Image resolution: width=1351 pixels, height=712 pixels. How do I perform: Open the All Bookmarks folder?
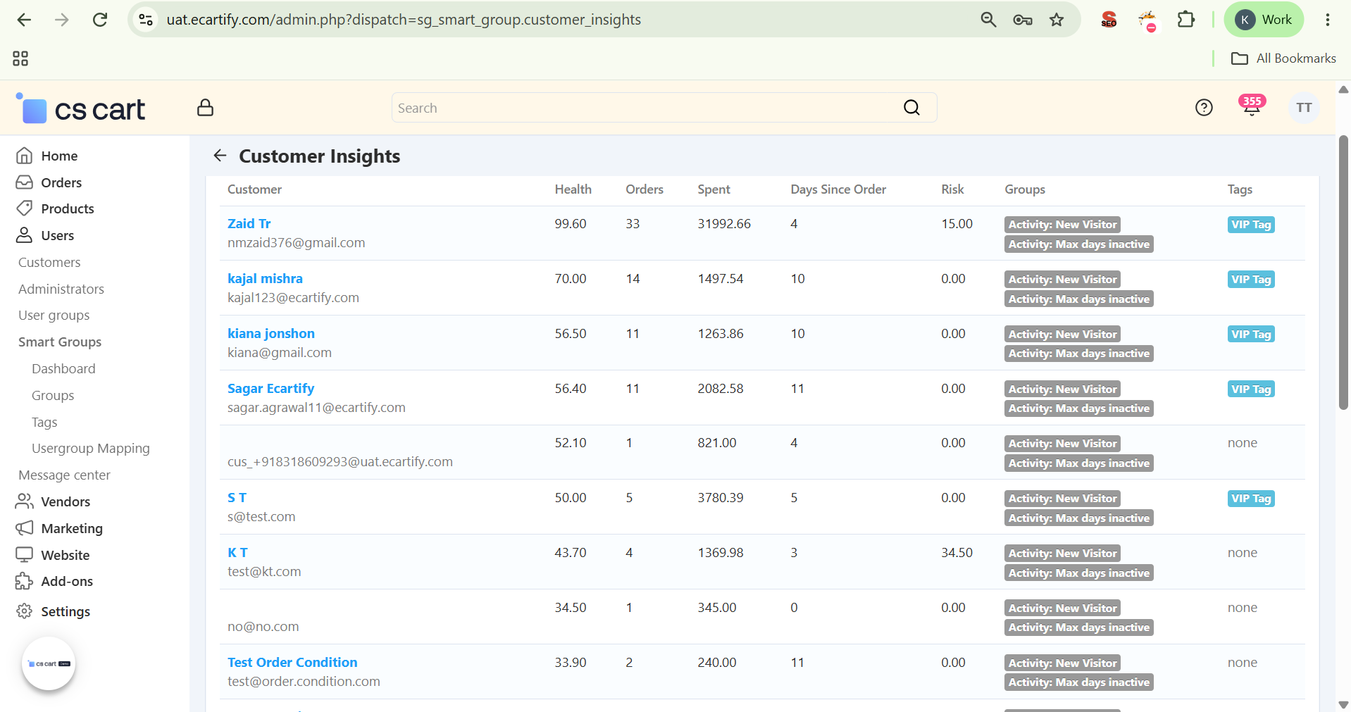(1283, 58)
